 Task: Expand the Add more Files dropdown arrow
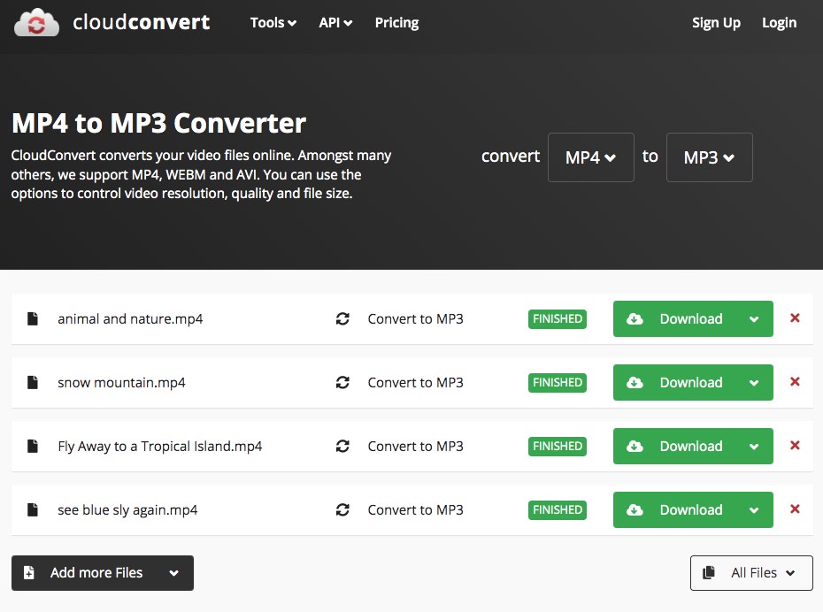pyautogui.click(x=174, y=573)
